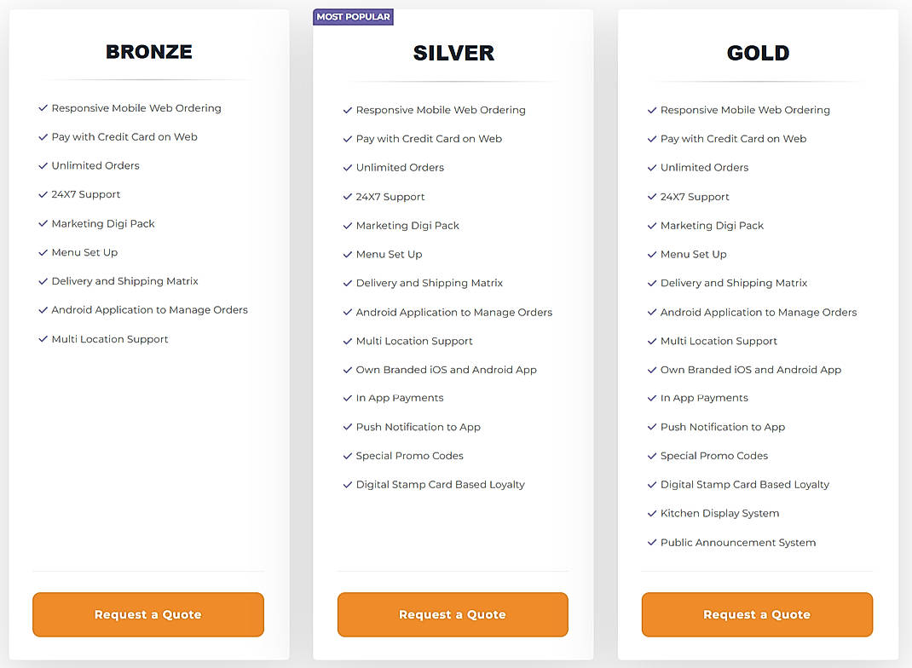The width and height of the screenshot is (912, 668).
Task: Expand Multi Location Support details in Silver
Action: 414,340
